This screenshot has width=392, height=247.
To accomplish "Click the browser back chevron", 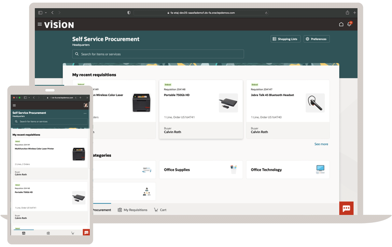I will (x=52, y=12).
